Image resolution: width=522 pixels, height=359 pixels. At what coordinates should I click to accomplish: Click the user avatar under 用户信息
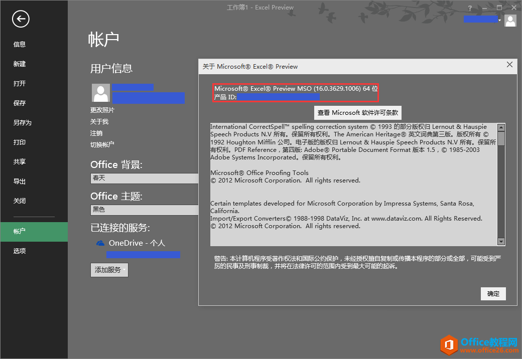101,93
